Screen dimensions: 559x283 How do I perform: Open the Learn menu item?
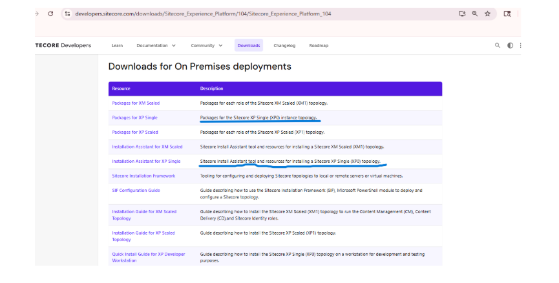tap(117, 46)
